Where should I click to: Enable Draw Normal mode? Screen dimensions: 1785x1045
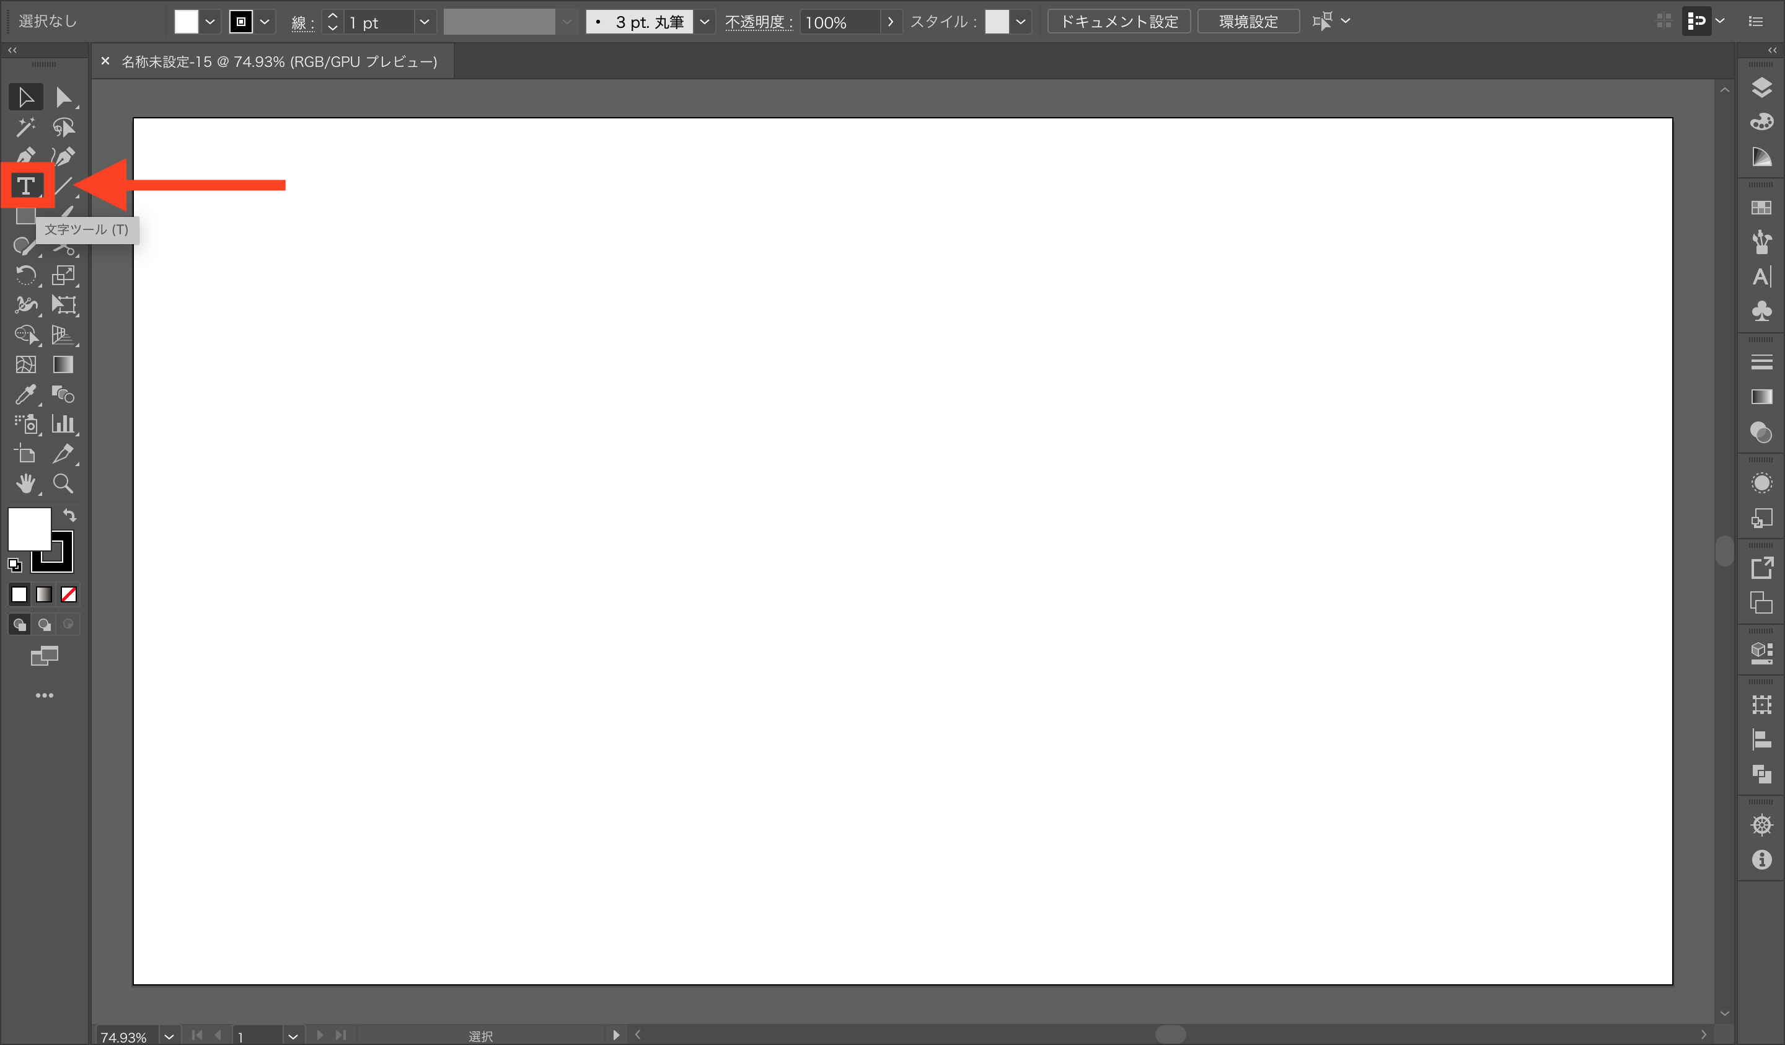pos(19,624)
